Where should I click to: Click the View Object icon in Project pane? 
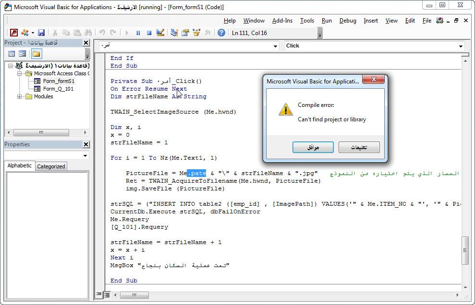[23, 54]
